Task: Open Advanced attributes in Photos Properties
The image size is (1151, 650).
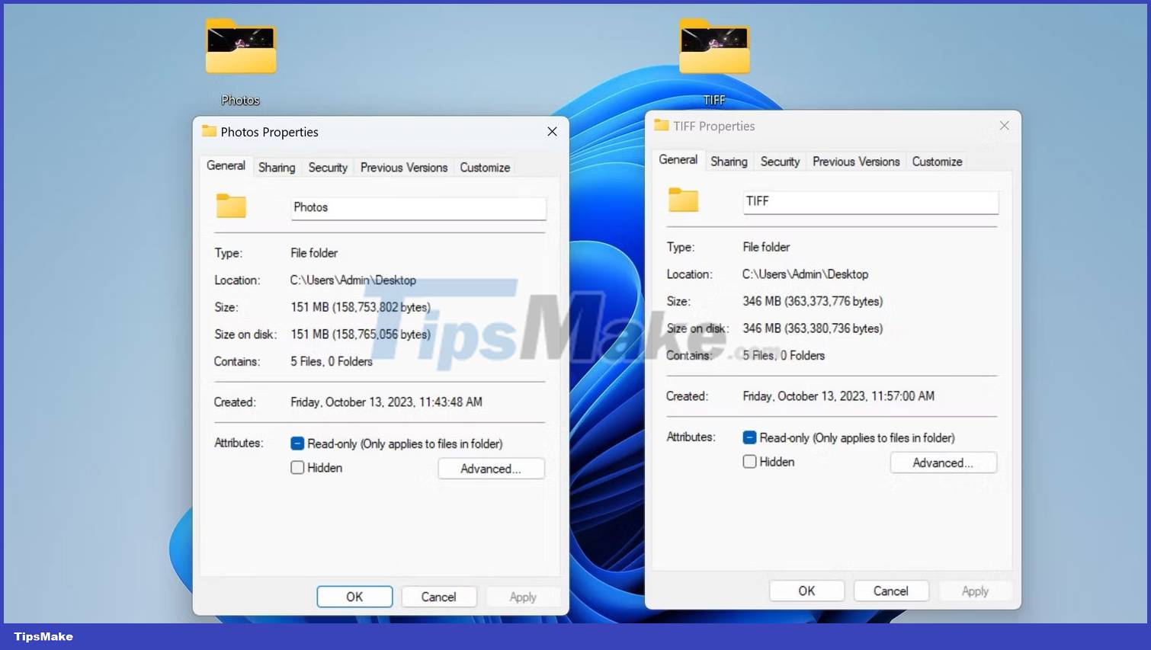Action: 491,469
